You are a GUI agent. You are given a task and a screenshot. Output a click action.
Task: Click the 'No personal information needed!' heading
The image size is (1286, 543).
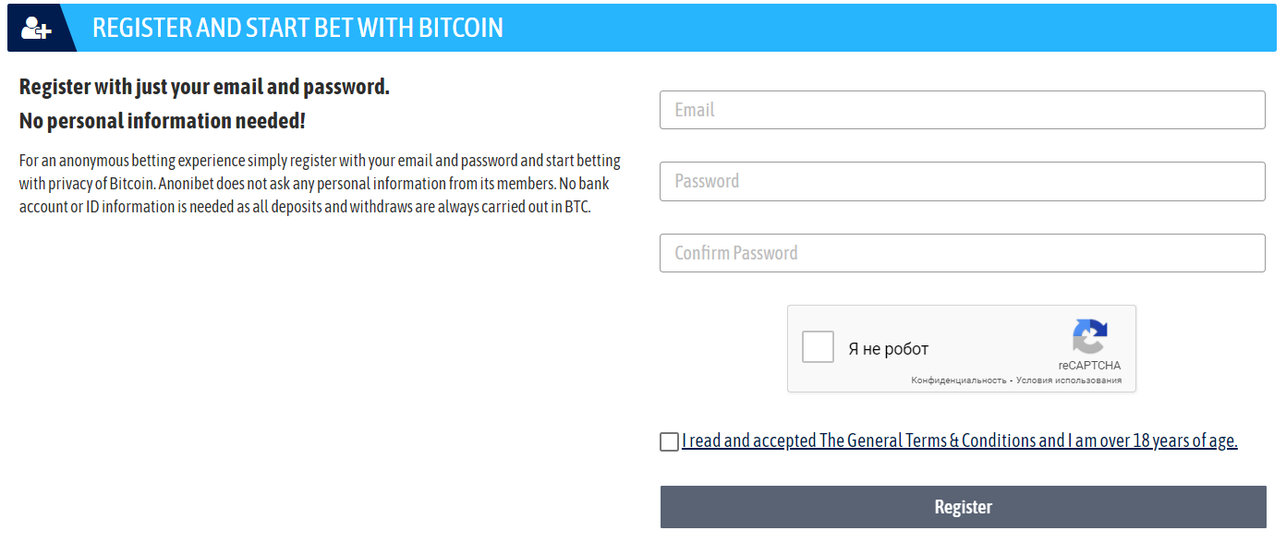point(162,121)
